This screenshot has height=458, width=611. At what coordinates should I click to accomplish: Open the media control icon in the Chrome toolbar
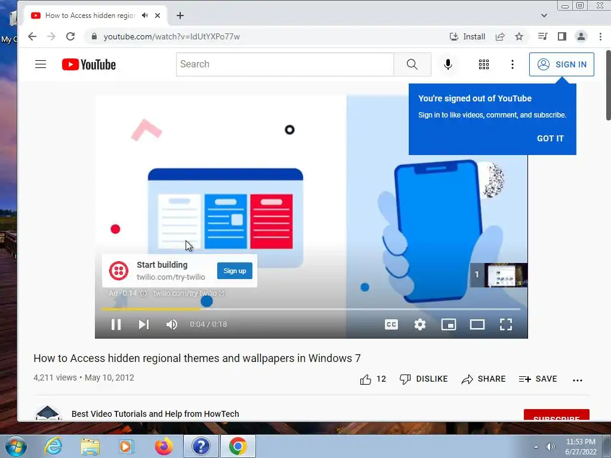[542, 36]
